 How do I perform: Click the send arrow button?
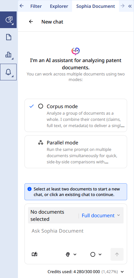pos(117,254)
